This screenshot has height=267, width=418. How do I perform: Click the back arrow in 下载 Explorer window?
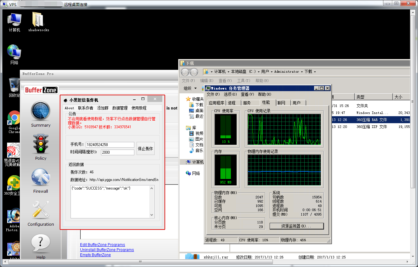coord(185,72)
